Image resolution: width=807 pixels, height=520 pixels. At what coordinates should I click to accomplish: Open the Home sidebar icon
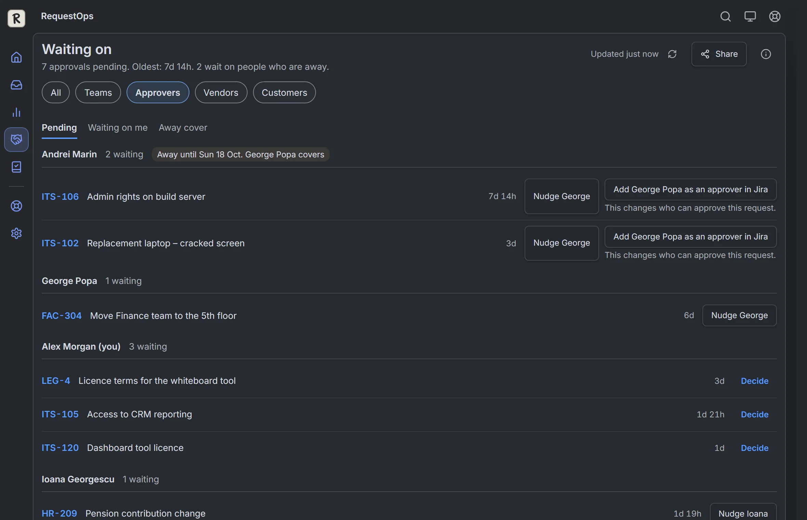[16, 57]
